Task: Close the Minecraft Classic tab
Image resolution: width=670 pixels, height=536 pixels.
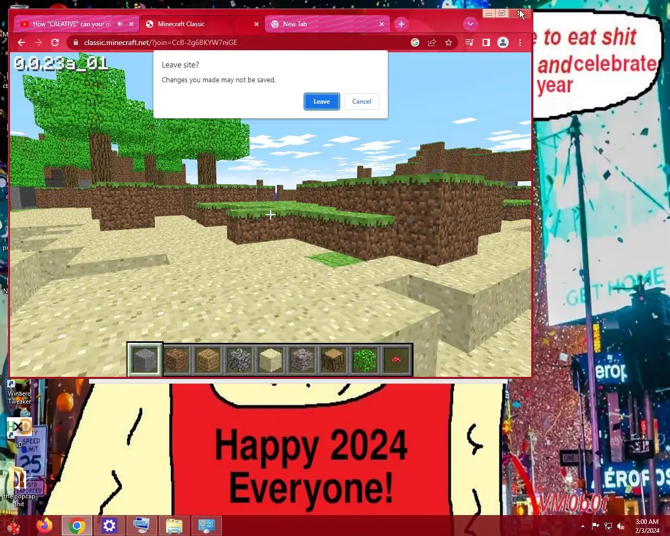Action: point(256,24)
